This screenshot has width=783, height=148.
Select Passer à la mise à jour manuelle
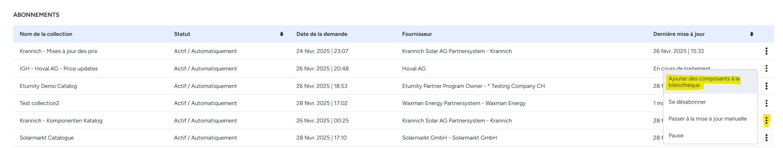(x=707, y=119)
